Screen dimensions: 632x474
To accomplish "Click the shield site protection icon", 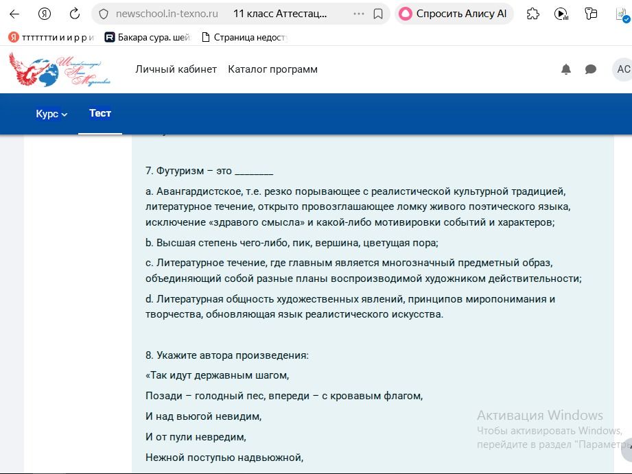I will (x=104, y=14).
